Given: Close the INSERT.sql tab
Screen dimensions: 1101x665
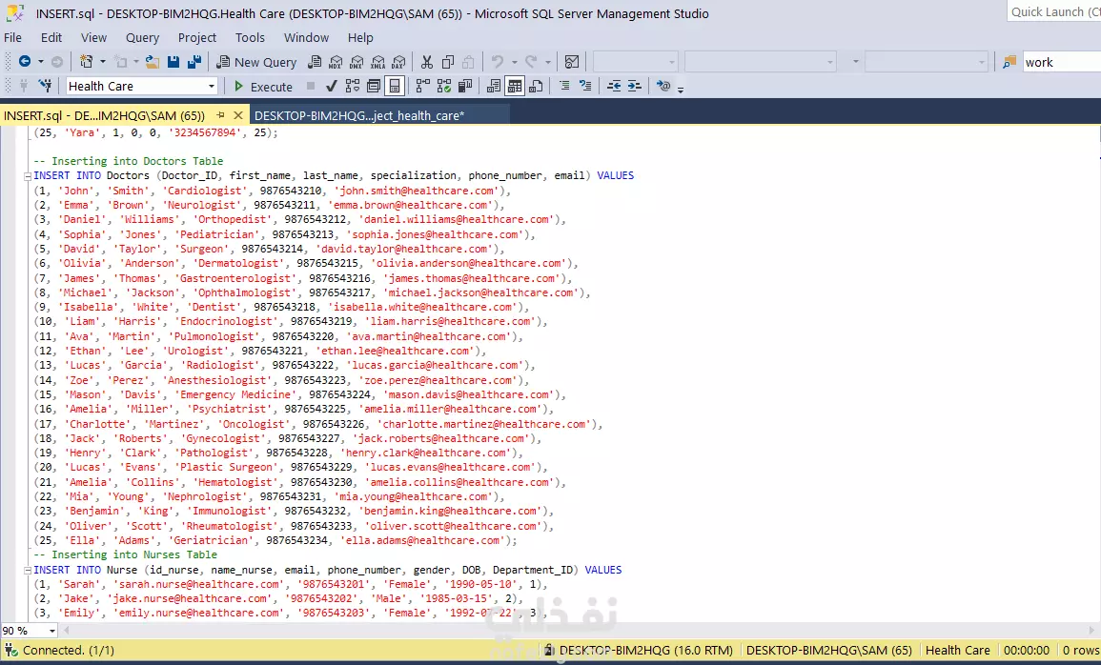Looking at the screenshot, I should coord(238,115).
